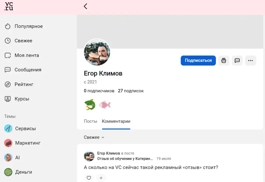Click the green shark achievement badge
The image size is (265, 182).
click(x=90, y=105)
